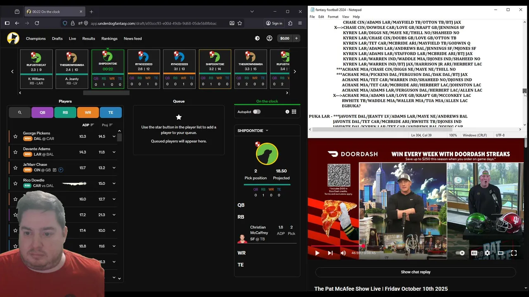Reload the browser page
Screen dimensions: 529x297
coord(37,24)
